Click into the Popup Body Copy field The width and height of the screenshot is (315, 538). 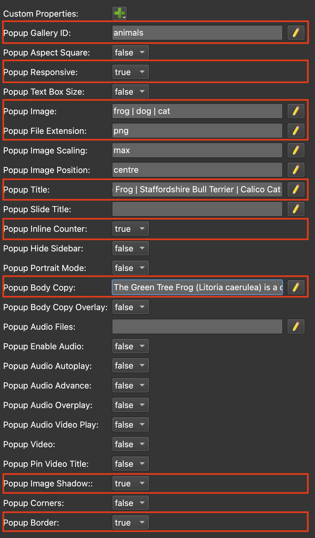197,287
